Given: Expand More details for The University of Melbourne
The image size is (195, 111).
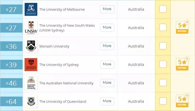Looking at the screenshot, I should point(107,9).
